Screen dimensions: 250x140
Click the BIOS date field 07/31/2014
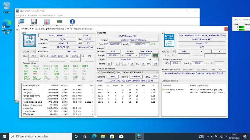(115, 44)
